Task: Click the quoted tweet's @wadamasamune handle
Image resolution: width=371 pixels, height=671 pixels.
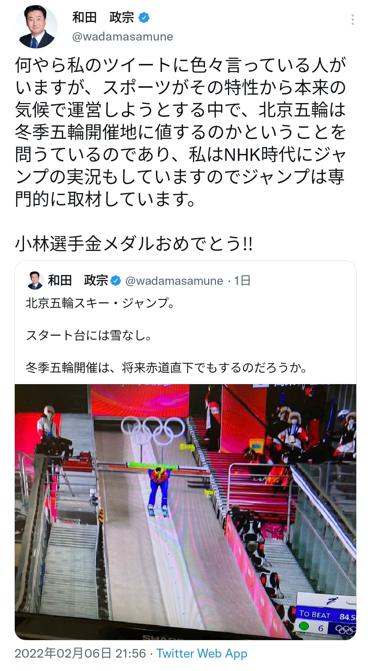Action: 174,281
